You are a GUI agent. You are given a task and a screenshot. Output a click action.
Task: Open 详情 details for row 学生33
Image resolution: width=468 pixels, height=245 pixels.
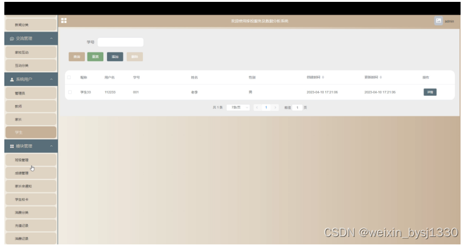430,92
